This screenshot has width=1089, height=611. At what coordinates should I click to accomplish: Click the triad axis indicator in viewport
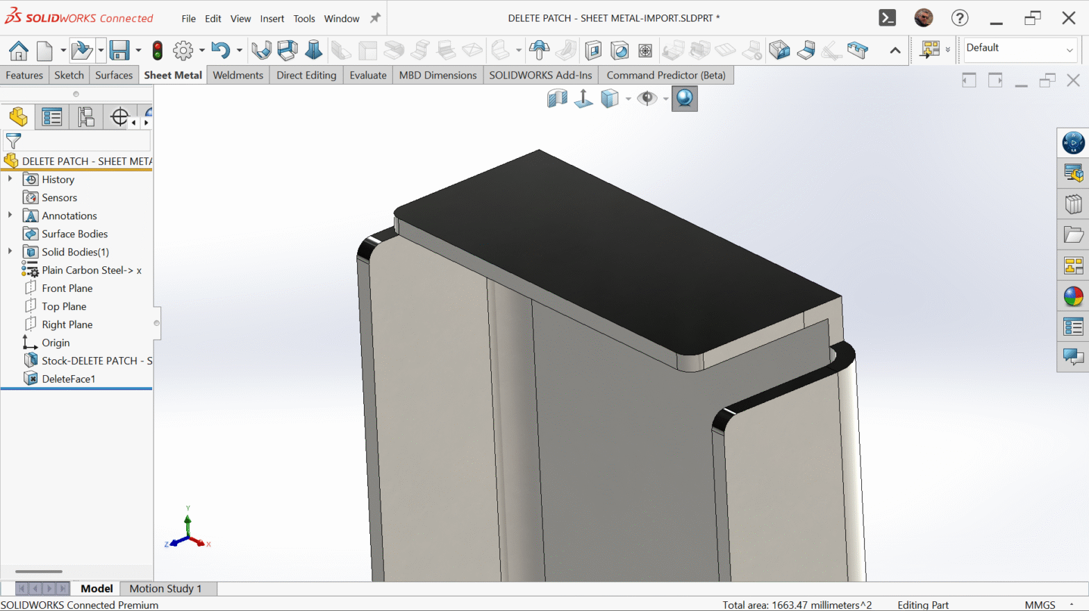point(188,530)
